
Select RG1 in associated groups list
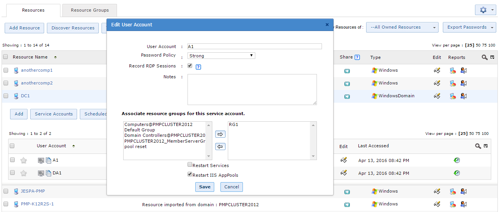234,124
